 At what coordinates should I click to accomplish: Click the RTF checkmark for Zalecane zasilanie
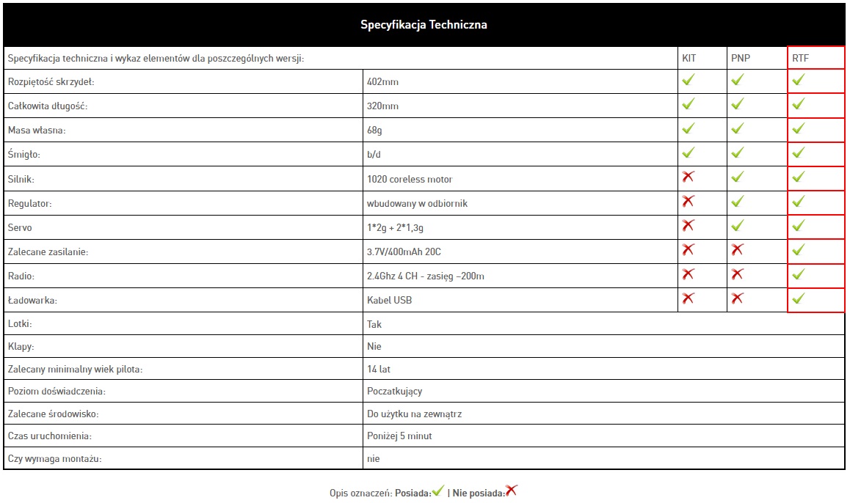click(x=799, y=249)
